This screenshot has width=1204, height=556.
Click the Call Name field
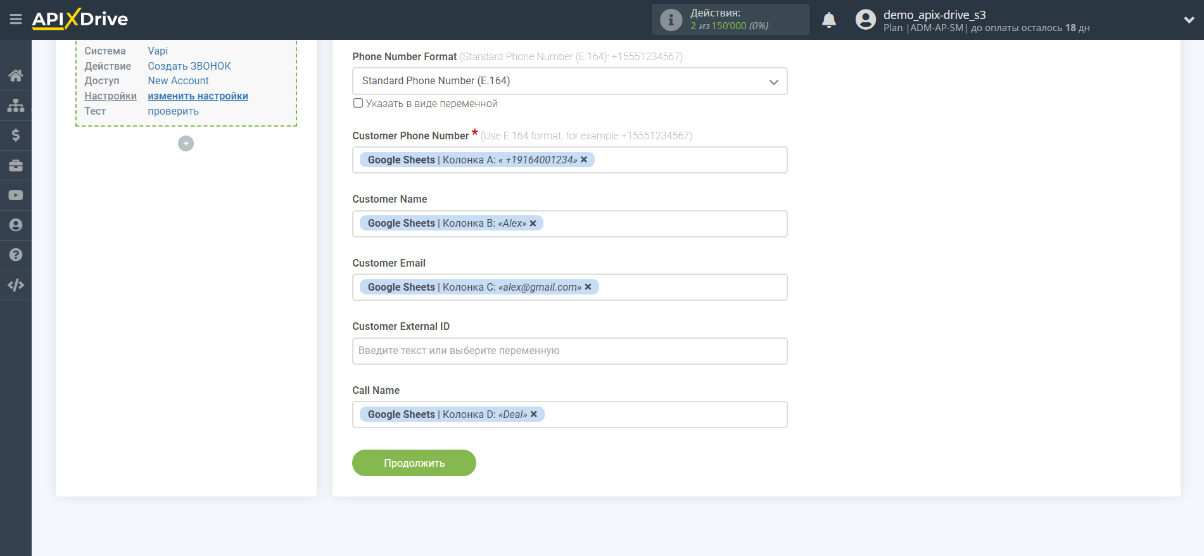coord(569,415)
